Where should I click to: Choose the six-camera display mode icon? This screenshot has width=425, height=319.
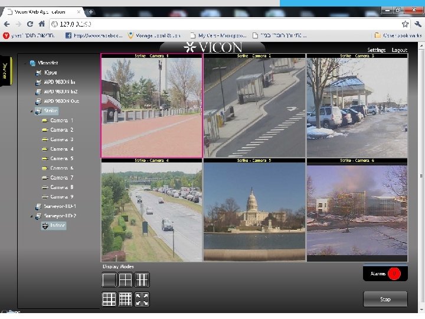[142, 279]
